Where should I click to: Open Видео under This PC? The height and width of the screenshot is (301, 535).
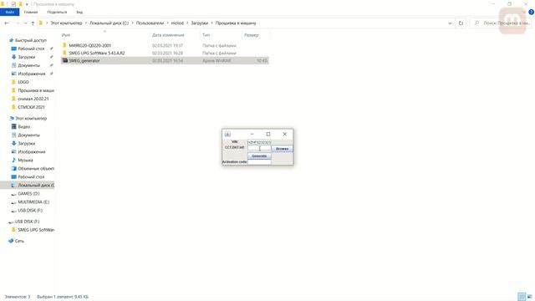coord(24,126)
